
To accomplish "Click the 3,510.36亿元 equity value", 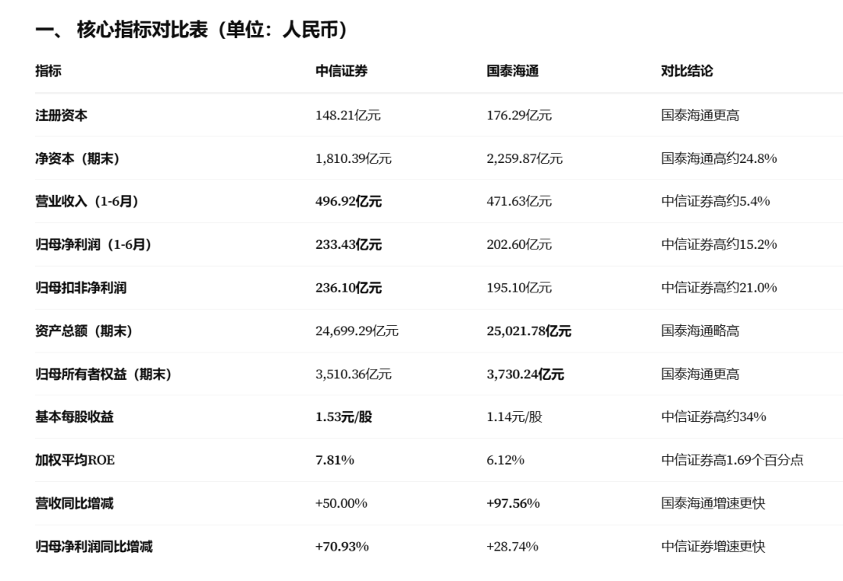I will click(x=354, y=374).
